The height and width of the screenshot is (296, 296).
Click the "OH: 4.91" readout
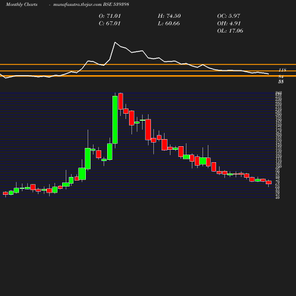(x=229, y=24)
